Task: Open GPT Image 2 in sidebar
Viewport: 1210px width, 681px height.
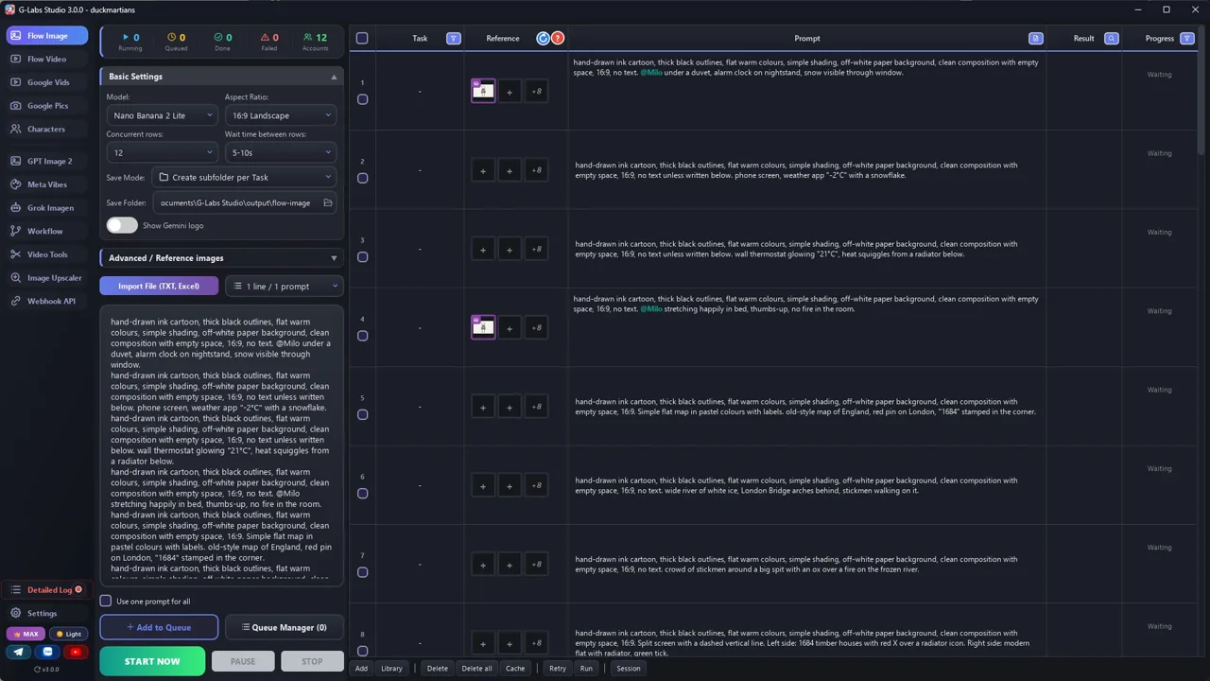Action: tap(47, 162)
